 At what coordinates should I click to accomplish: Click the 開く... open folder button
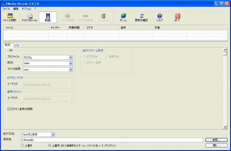[217, 145]
